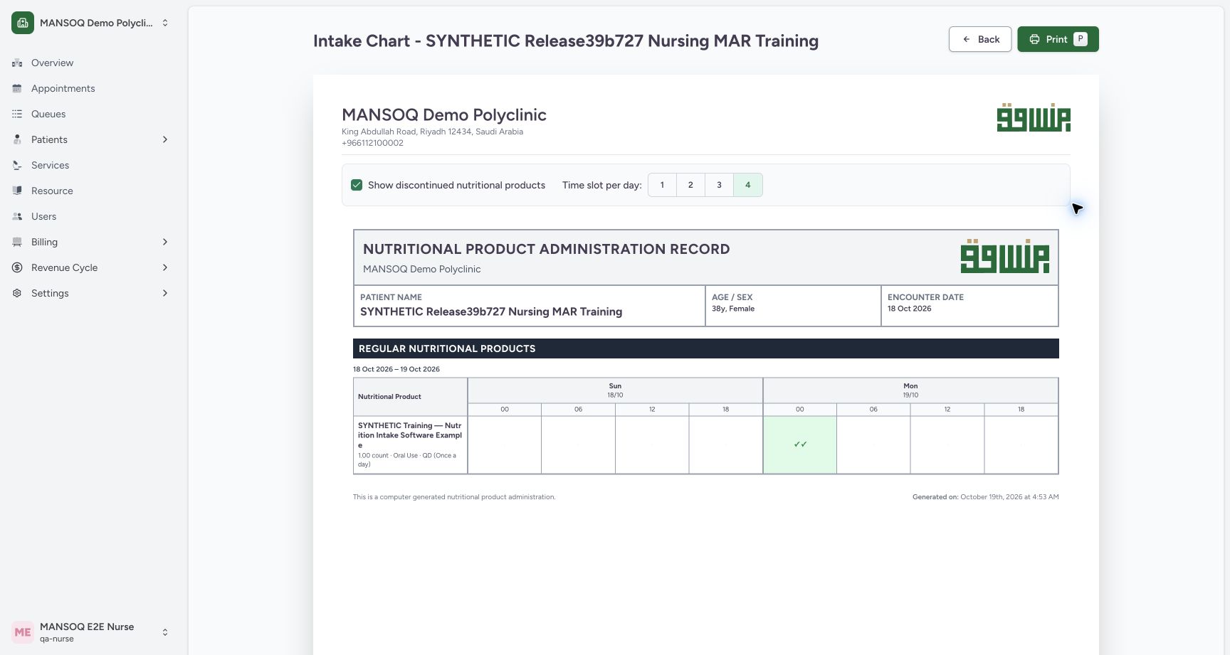Image resolution: width=1230 pixels, height=655 pixels.
Task: Click the Back button
Action: point(980,39)
